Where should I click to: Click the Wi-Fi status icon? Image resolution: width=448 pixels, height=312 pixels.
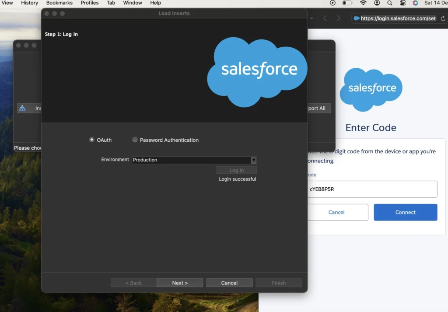pos(363,3)
